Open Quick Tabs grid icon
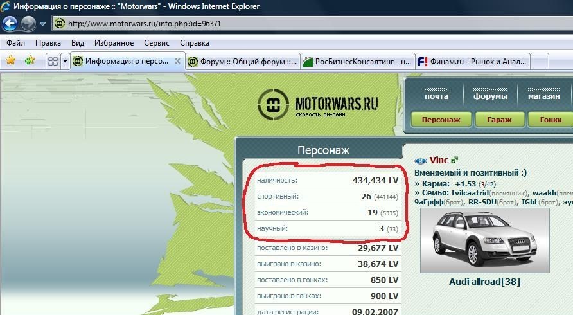Screen dimensions: 573x315 (53, 61)
